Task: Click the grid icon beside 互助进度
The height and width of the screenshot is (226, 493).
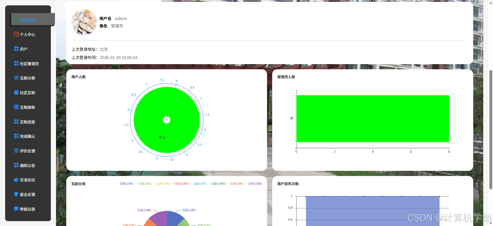Action: point(16,122)
